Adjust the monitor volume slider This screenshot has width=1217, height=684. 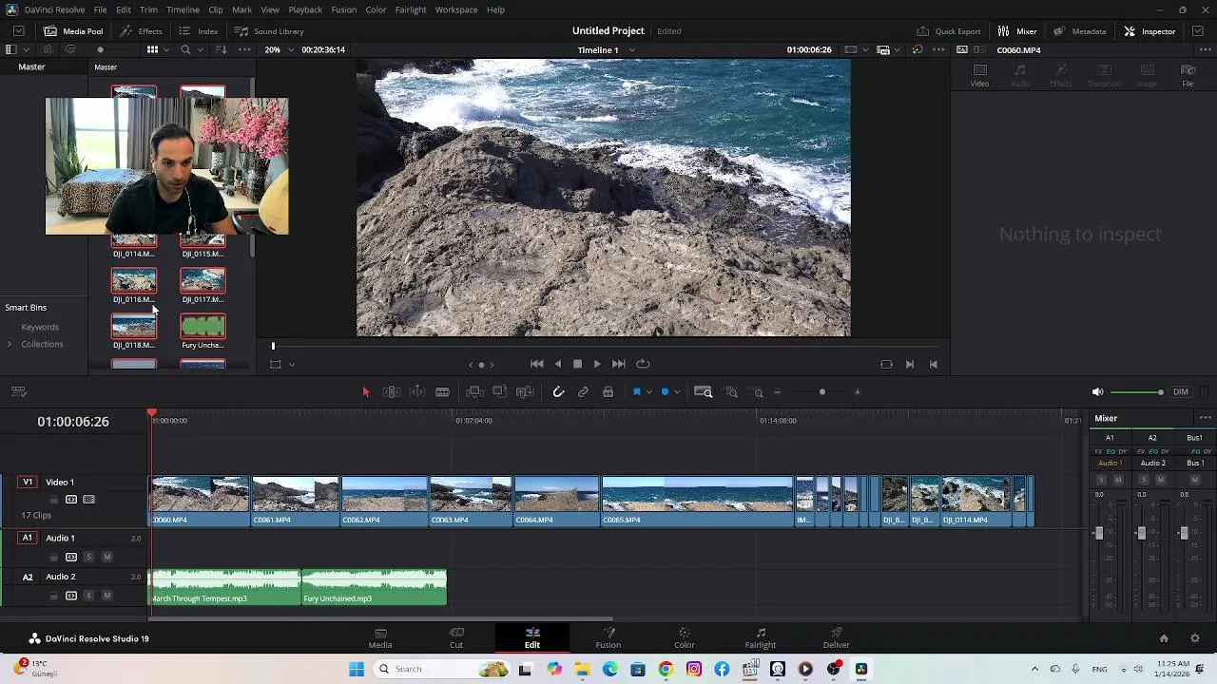click(x=1136, y=392)
